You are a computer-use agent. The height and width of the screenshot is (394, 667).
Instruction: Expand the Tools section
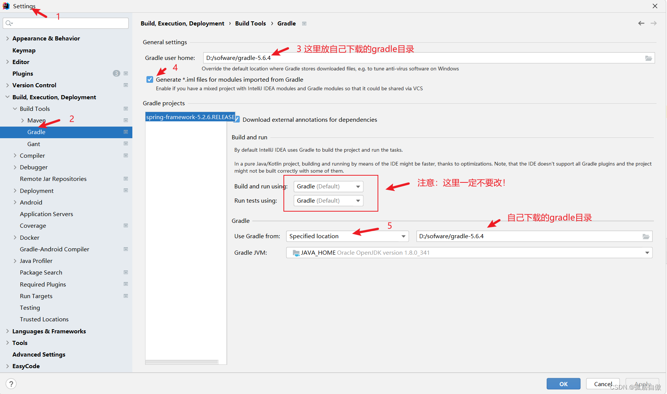point(7,343)
